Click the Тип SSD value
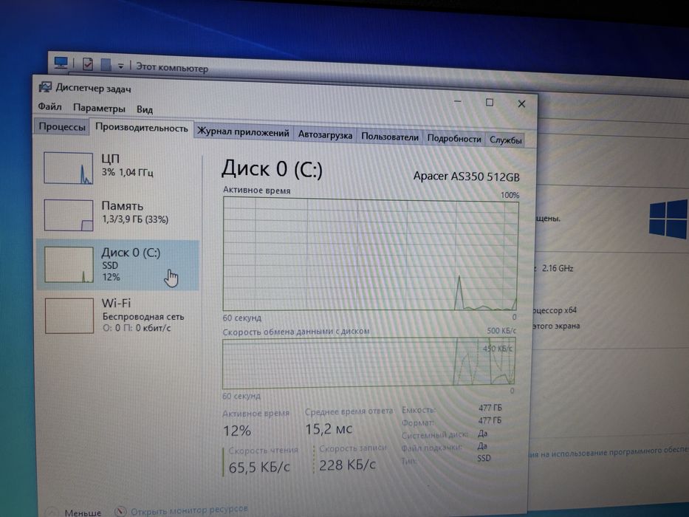 click(x=484, y=458)
